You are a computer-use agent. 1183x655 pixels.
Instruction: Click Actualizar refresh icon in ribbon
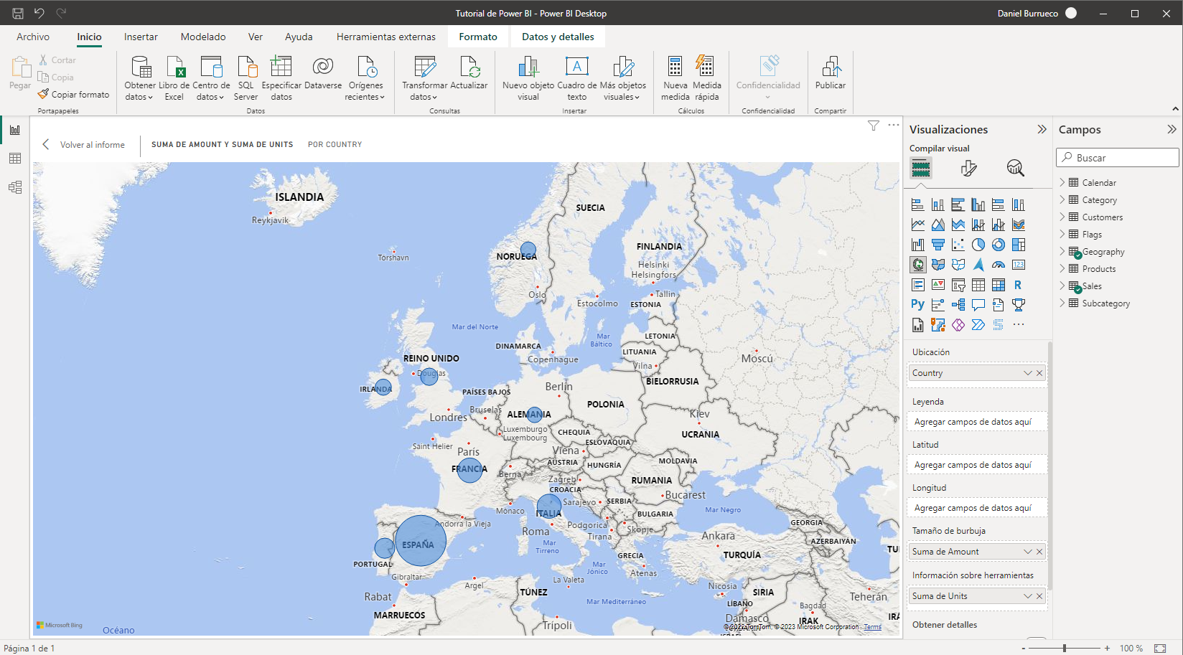pyautogui.click(x=469, y=67)
